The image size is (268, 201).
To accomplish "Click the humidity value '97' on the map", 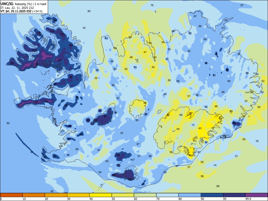I will tap(69, 139).
